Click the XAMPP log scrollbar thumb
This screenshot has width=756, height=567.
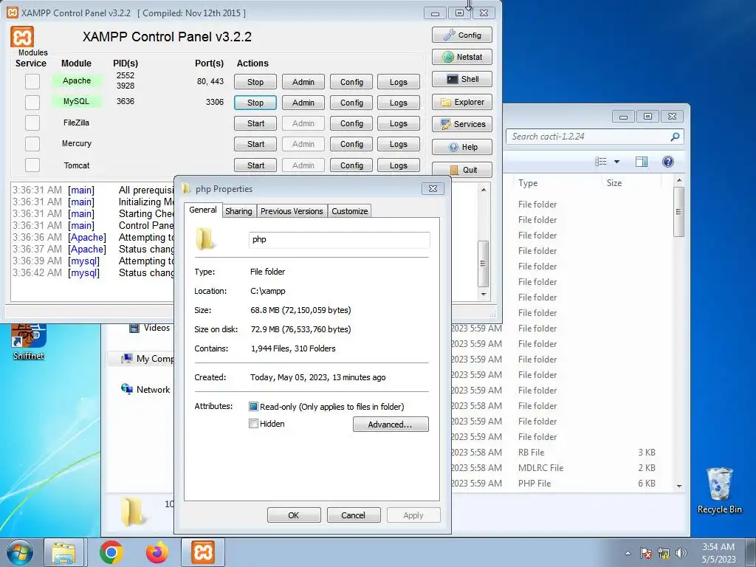click(484, 264)
